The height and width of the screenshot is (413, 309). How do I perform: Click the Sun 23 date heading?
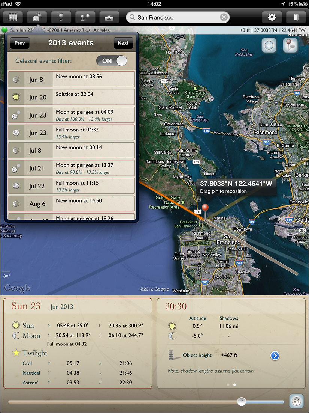tap(26, 306)
